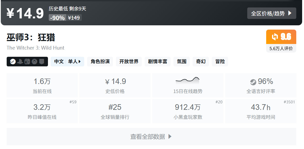Image resolution: width=304 pixels, height=149 pixels.
Task: Click the title 巫师3:狂猎
Action: click(31, 37)
